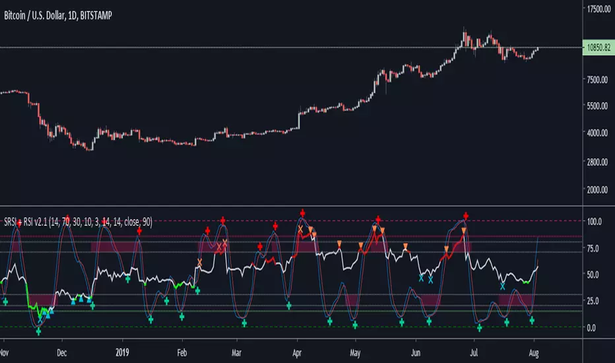Click the 2000.00 price axis label
The width and height of the screenshot is (615, 363).
point(597,189)
